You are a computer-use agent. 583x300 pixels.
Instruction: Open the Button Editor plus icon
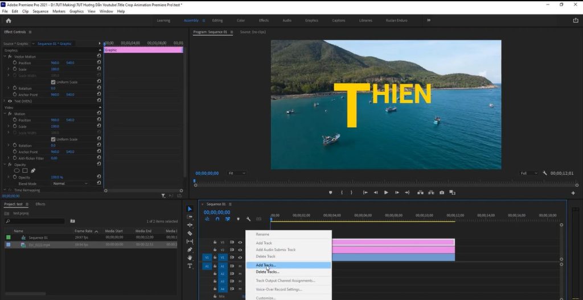[x=573, y=193]
